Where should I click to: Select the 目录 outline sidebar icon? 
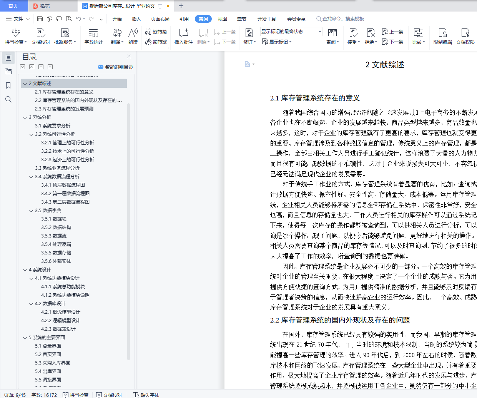(x=8, y=58)
